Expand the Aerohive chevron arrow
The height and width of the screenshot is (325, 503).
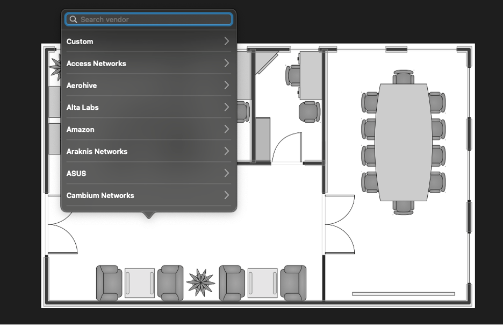(x=226, y=85)
